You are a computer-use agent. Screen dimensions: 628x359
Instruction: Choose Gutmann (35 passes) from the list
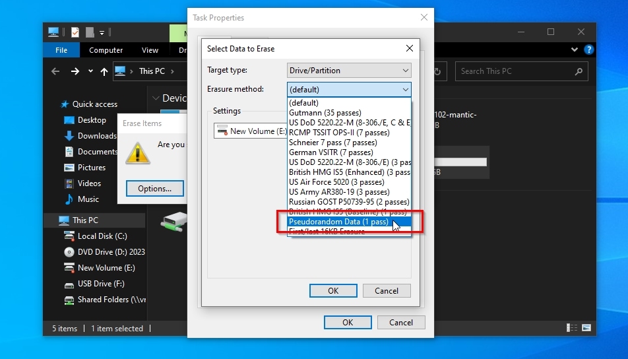point(349,113)
